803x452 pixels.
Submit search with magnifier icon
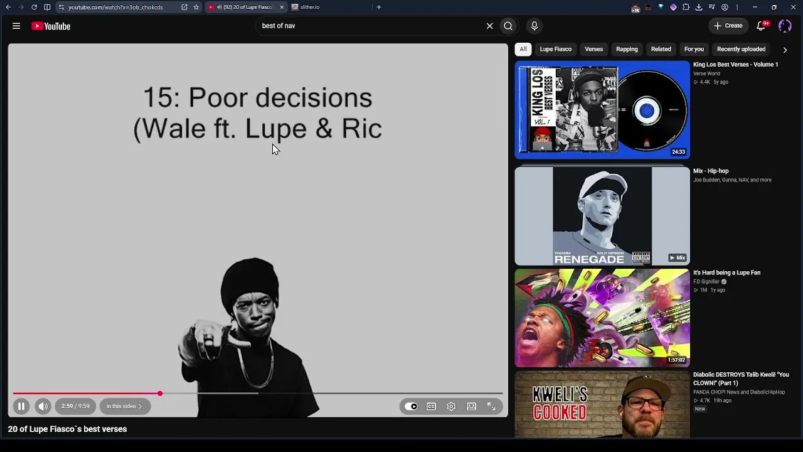coord(508,26)
